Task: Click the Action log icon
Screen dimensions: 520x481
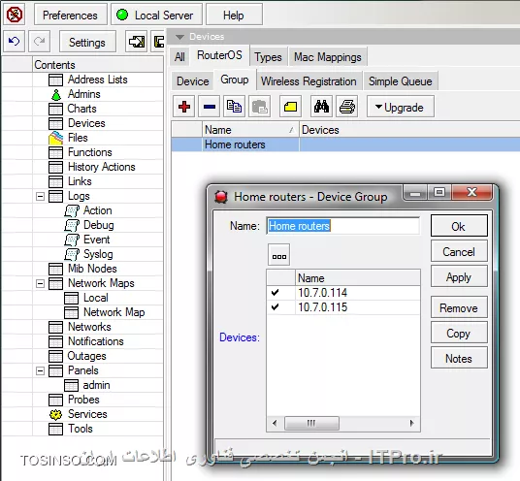Action: [x=72, y=210]
